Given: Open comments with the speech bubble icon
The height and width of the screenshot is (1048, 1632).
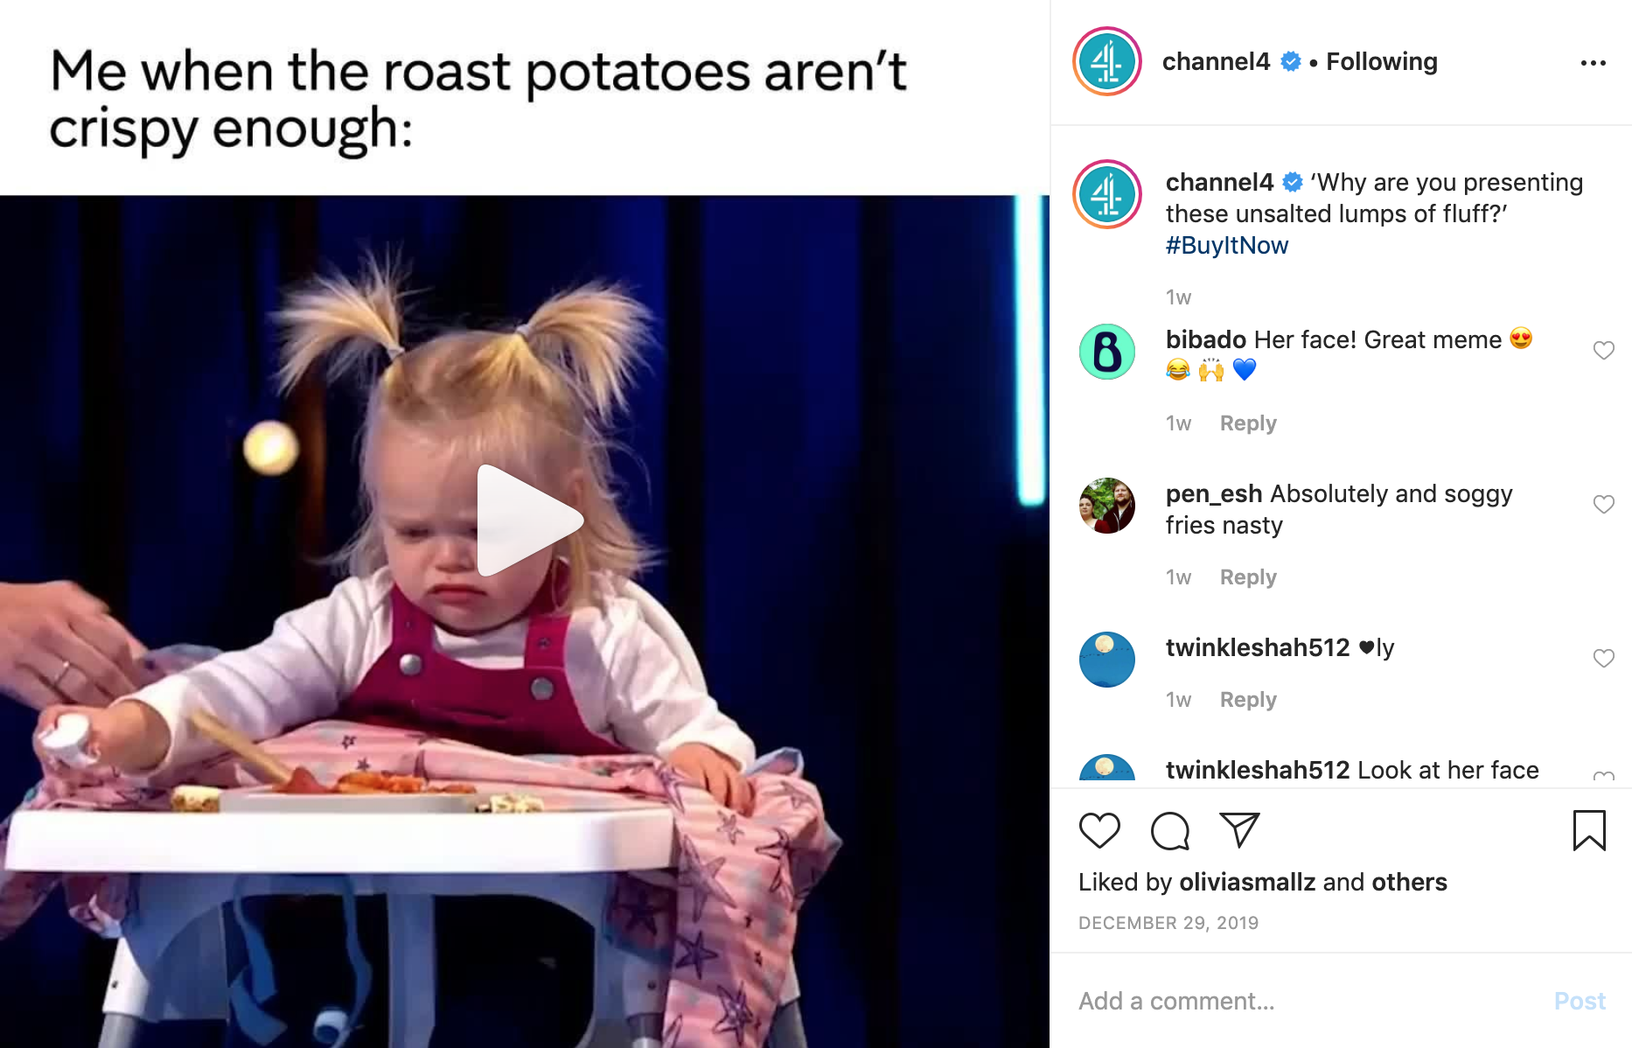Looking at the screenshot, I should point(1170,830).
